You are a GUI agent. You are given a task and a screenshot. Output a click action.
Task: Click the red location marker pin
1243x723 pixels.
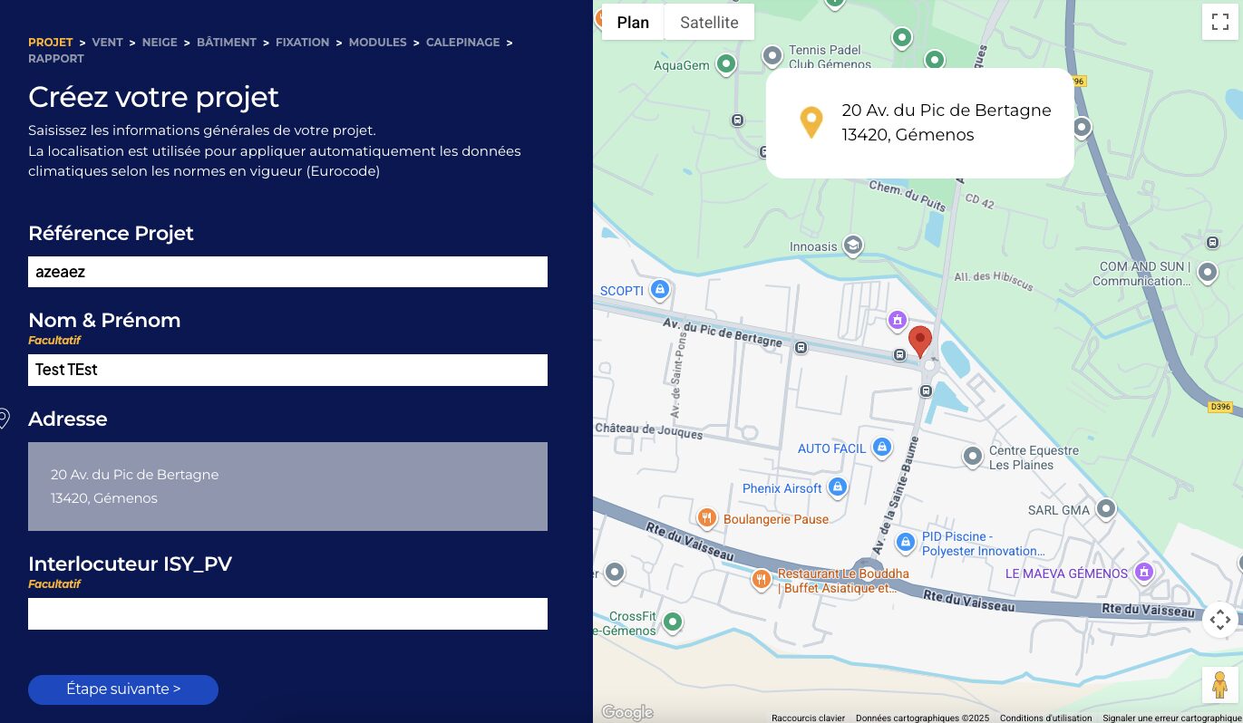tap(920, 341)
